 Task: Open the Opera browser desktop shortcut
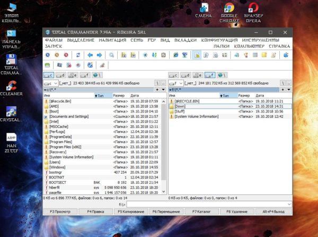click(x=253, y=13)
